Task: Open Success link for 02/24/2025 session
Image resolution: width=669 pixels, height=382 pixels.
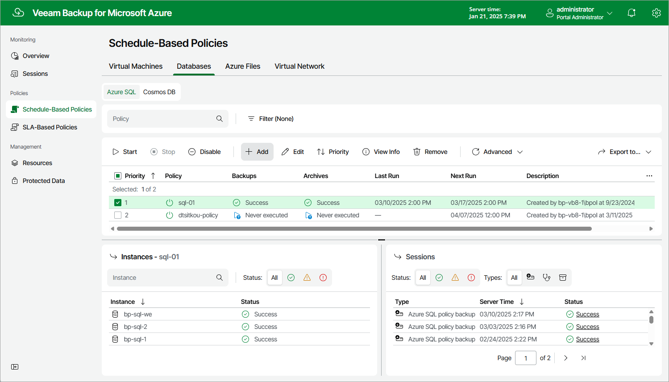Action: (587, 339)
